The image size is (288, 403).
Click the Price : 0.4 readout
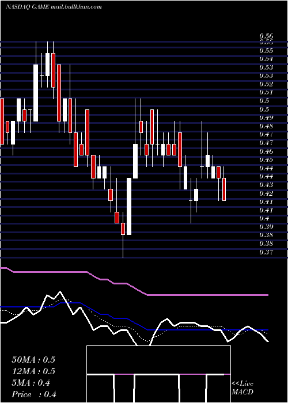point(34,394)
